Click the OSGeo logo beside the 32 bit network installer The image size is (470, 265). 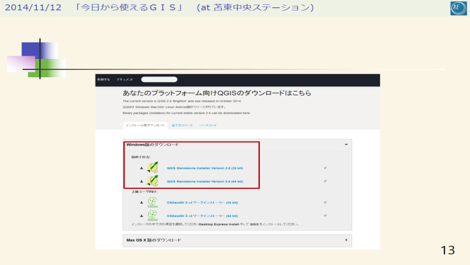(x=153, y=202)
